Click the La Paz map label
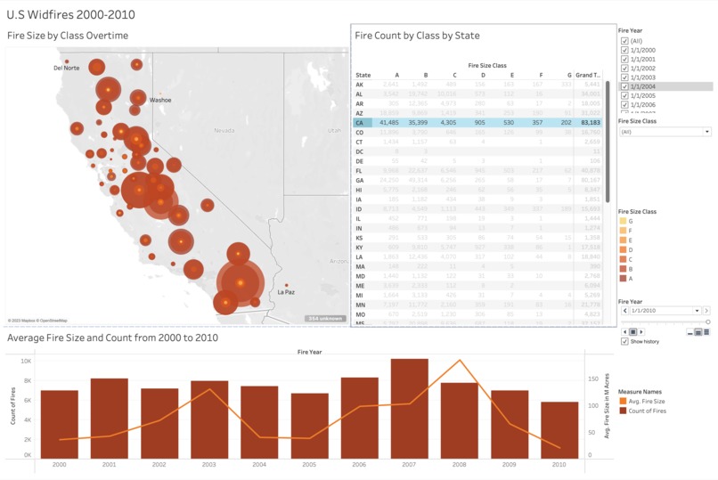Screen dimensions: 718x480 [286, 292]
